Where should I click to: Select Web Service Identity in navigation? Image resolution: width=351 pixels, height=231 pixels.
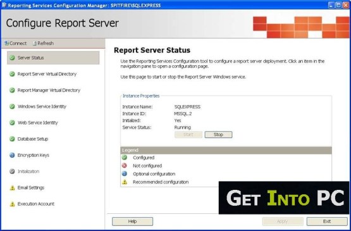(37, 123)
